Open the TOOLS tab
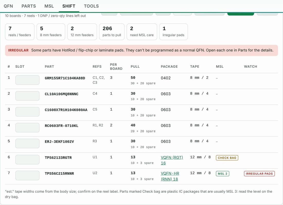The width and height of the screenshot is (283, 205). pos(91,6)
